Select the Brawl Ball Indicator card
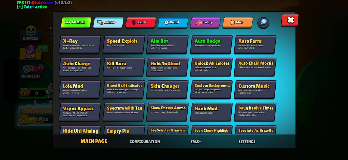This screenshot has width=348, height=160. click(124, 89)
